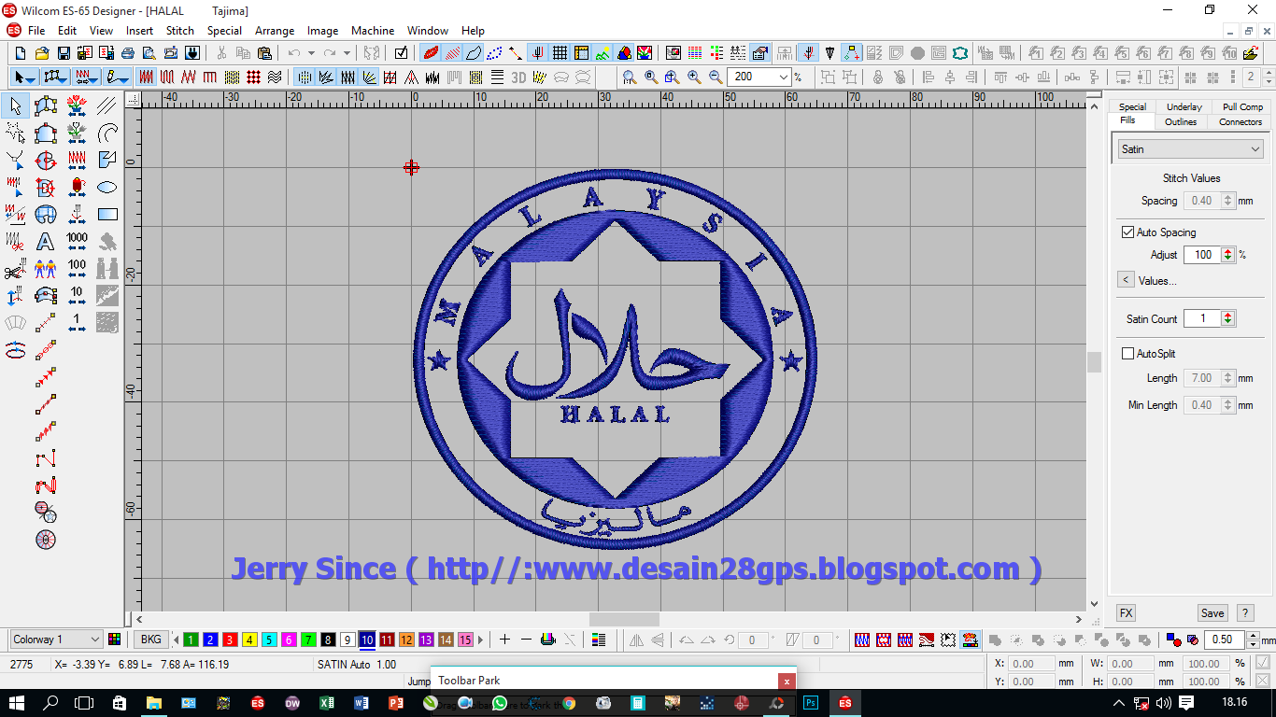1276x717 pixels.
Task: Click the Save button in Object Properties
Action: click(1212, 613)
